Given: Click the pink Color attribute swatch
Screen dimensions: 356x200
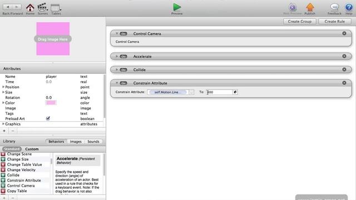Looking at the screenshot, I should [x=51, y=103].
